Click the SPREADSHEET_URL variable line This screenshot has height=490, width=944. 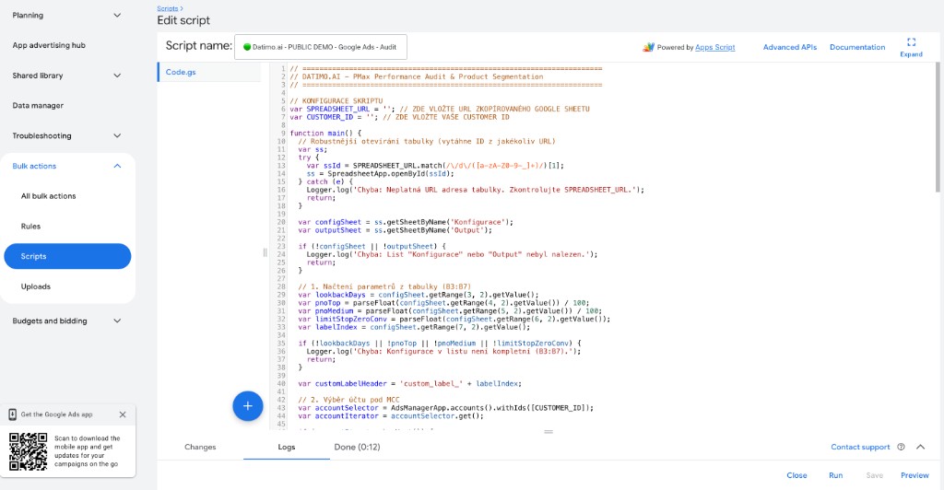440,109
